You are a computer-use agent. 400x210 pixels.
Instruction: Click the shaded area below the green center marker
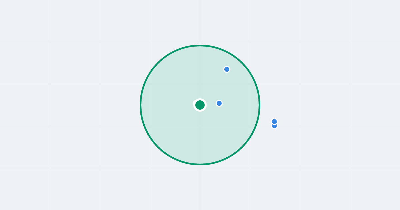coord(200,137)
